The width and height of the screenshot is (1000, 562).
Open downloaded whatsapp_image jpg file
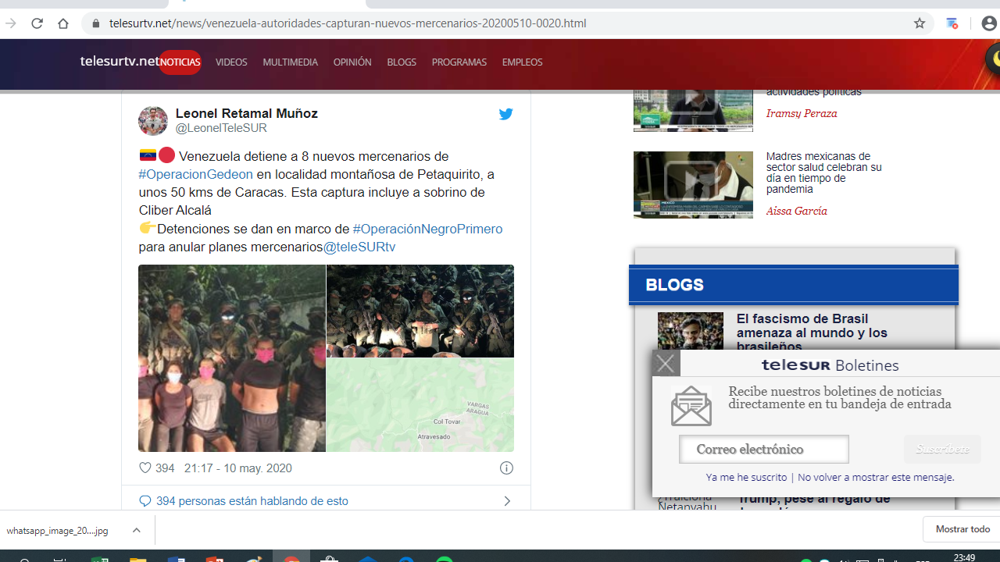[57, 530]
